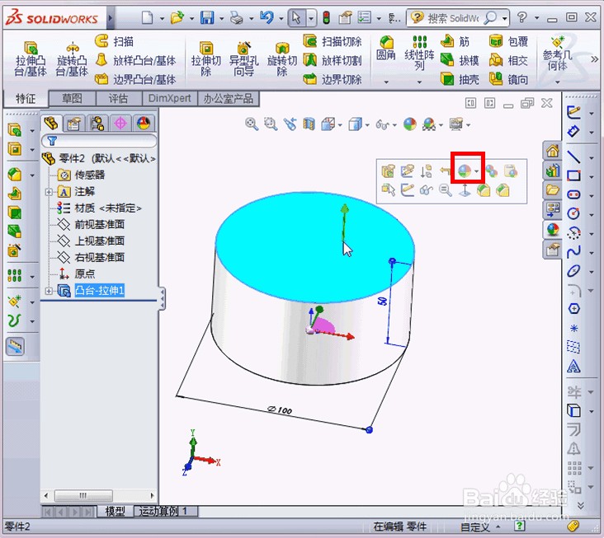The image size is (604, 538).
Task: Click the Section View icon in view toolbar
Action: click(309, 124)
